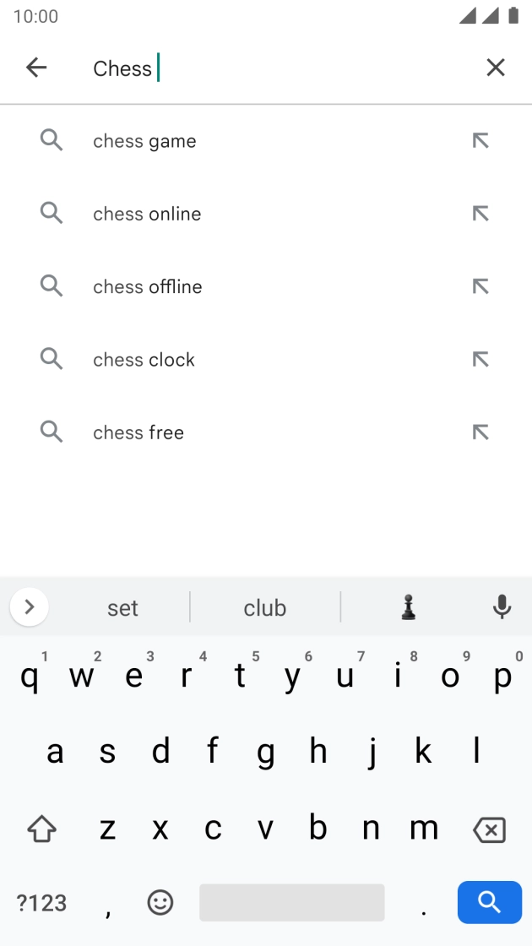This screenshot has width=532, height=946.
Task: Tap the insert arrow beside chess free
Action: [x=480, y=432]
